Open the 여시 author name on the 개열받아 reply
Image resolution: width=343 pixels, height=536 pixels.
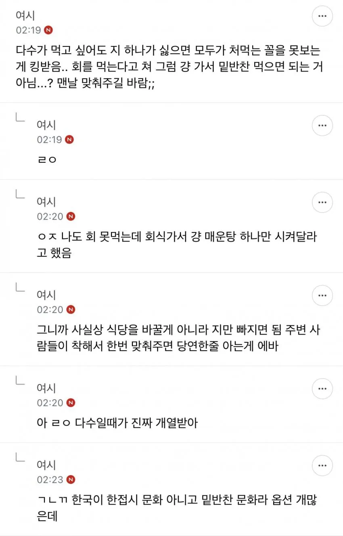point(46,388)
